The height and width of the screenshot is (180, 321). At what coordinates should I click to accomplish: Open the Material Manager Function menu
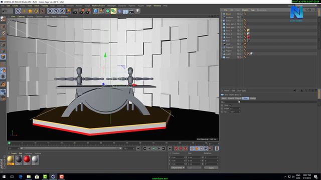[x=28, y=153]
